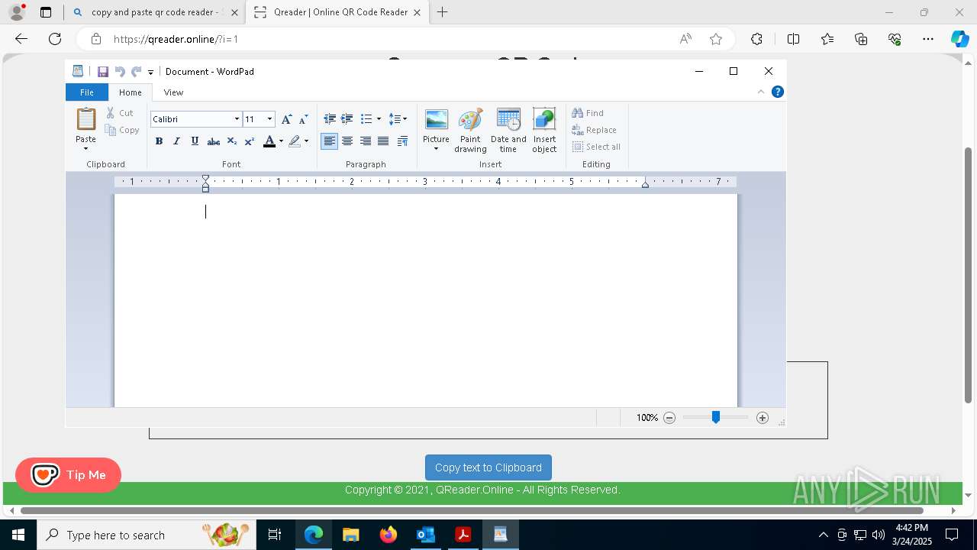Increase paragraph indent
Screen dimensions: 977x550
point(347,119)
